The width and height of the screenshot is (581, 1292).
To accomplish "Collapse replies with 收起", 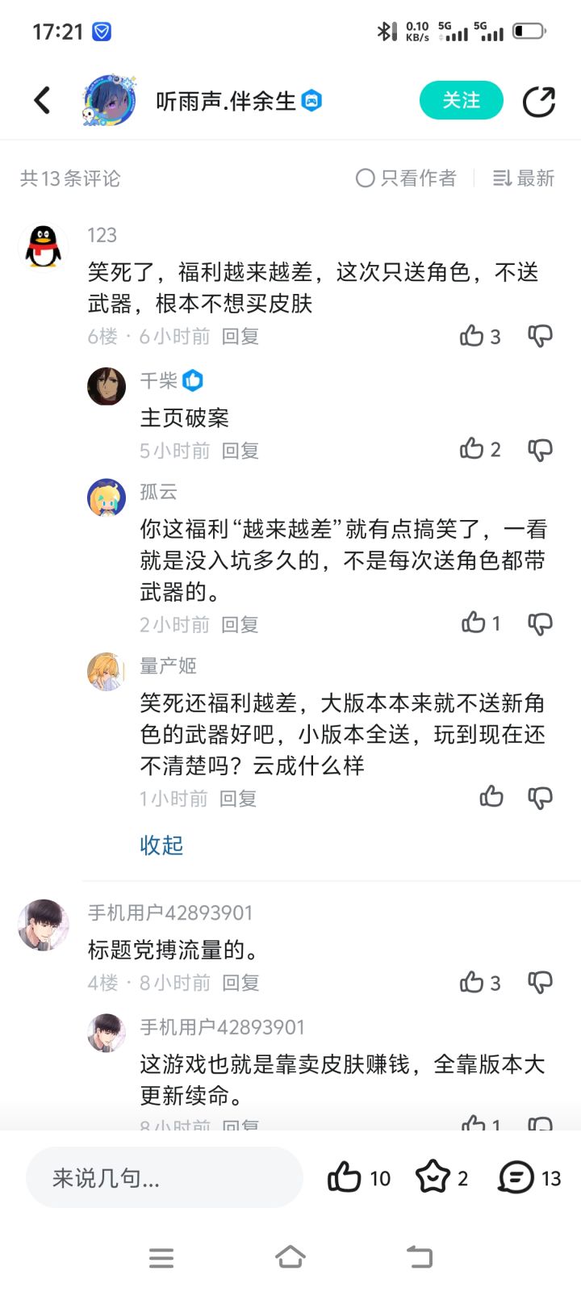I will (161, 845).
